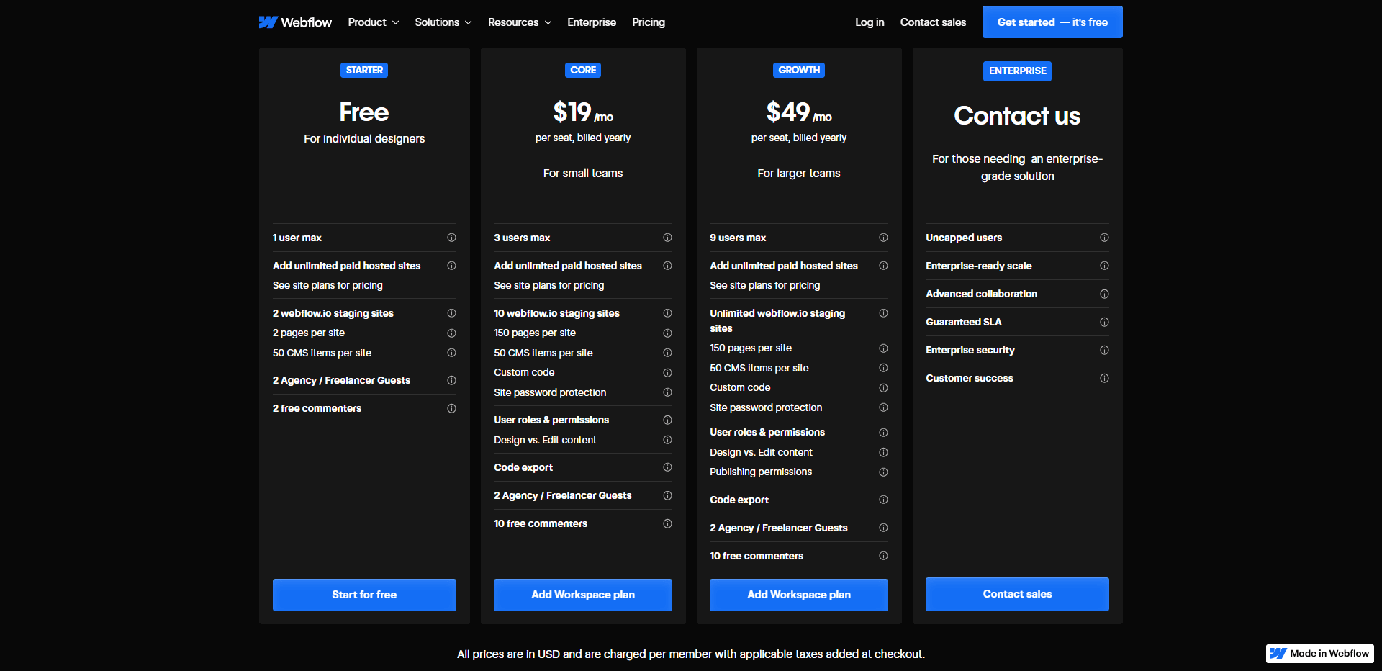Click 'For larger teams' text
The image size is (1382, 671).
coord(799,174)
